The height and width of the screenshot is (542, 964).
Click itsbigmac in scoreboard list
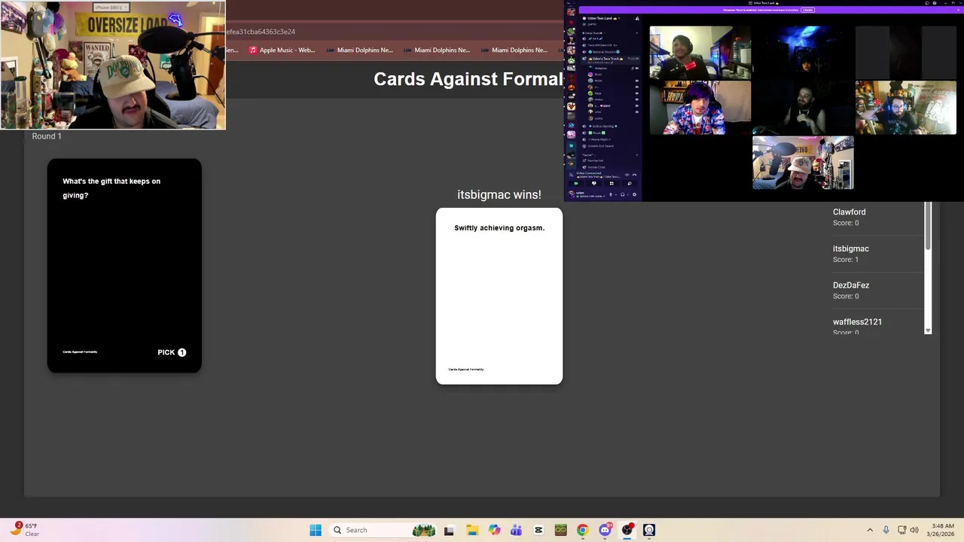click(851, 248)
